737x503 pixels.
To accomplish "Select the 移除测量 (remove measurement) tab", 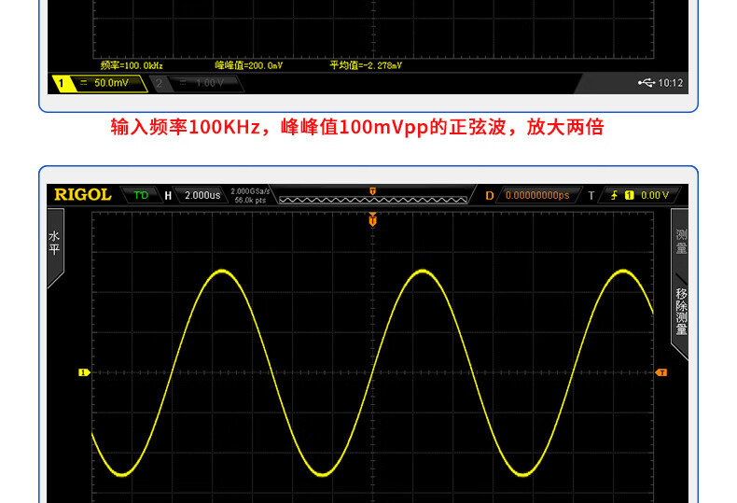I will 681,312.
